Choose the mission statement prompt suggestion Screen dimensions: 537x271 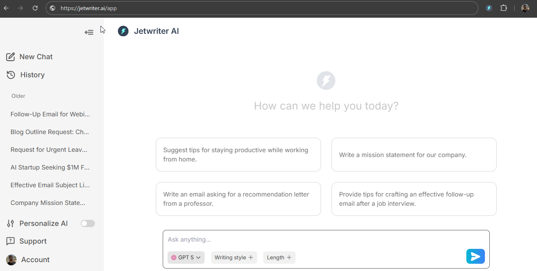pos(414,155)
